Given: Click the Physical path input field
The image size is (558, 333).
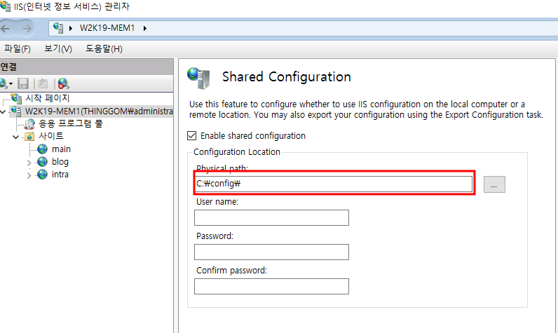Looking at the screenshot, I should coord(334,184).
